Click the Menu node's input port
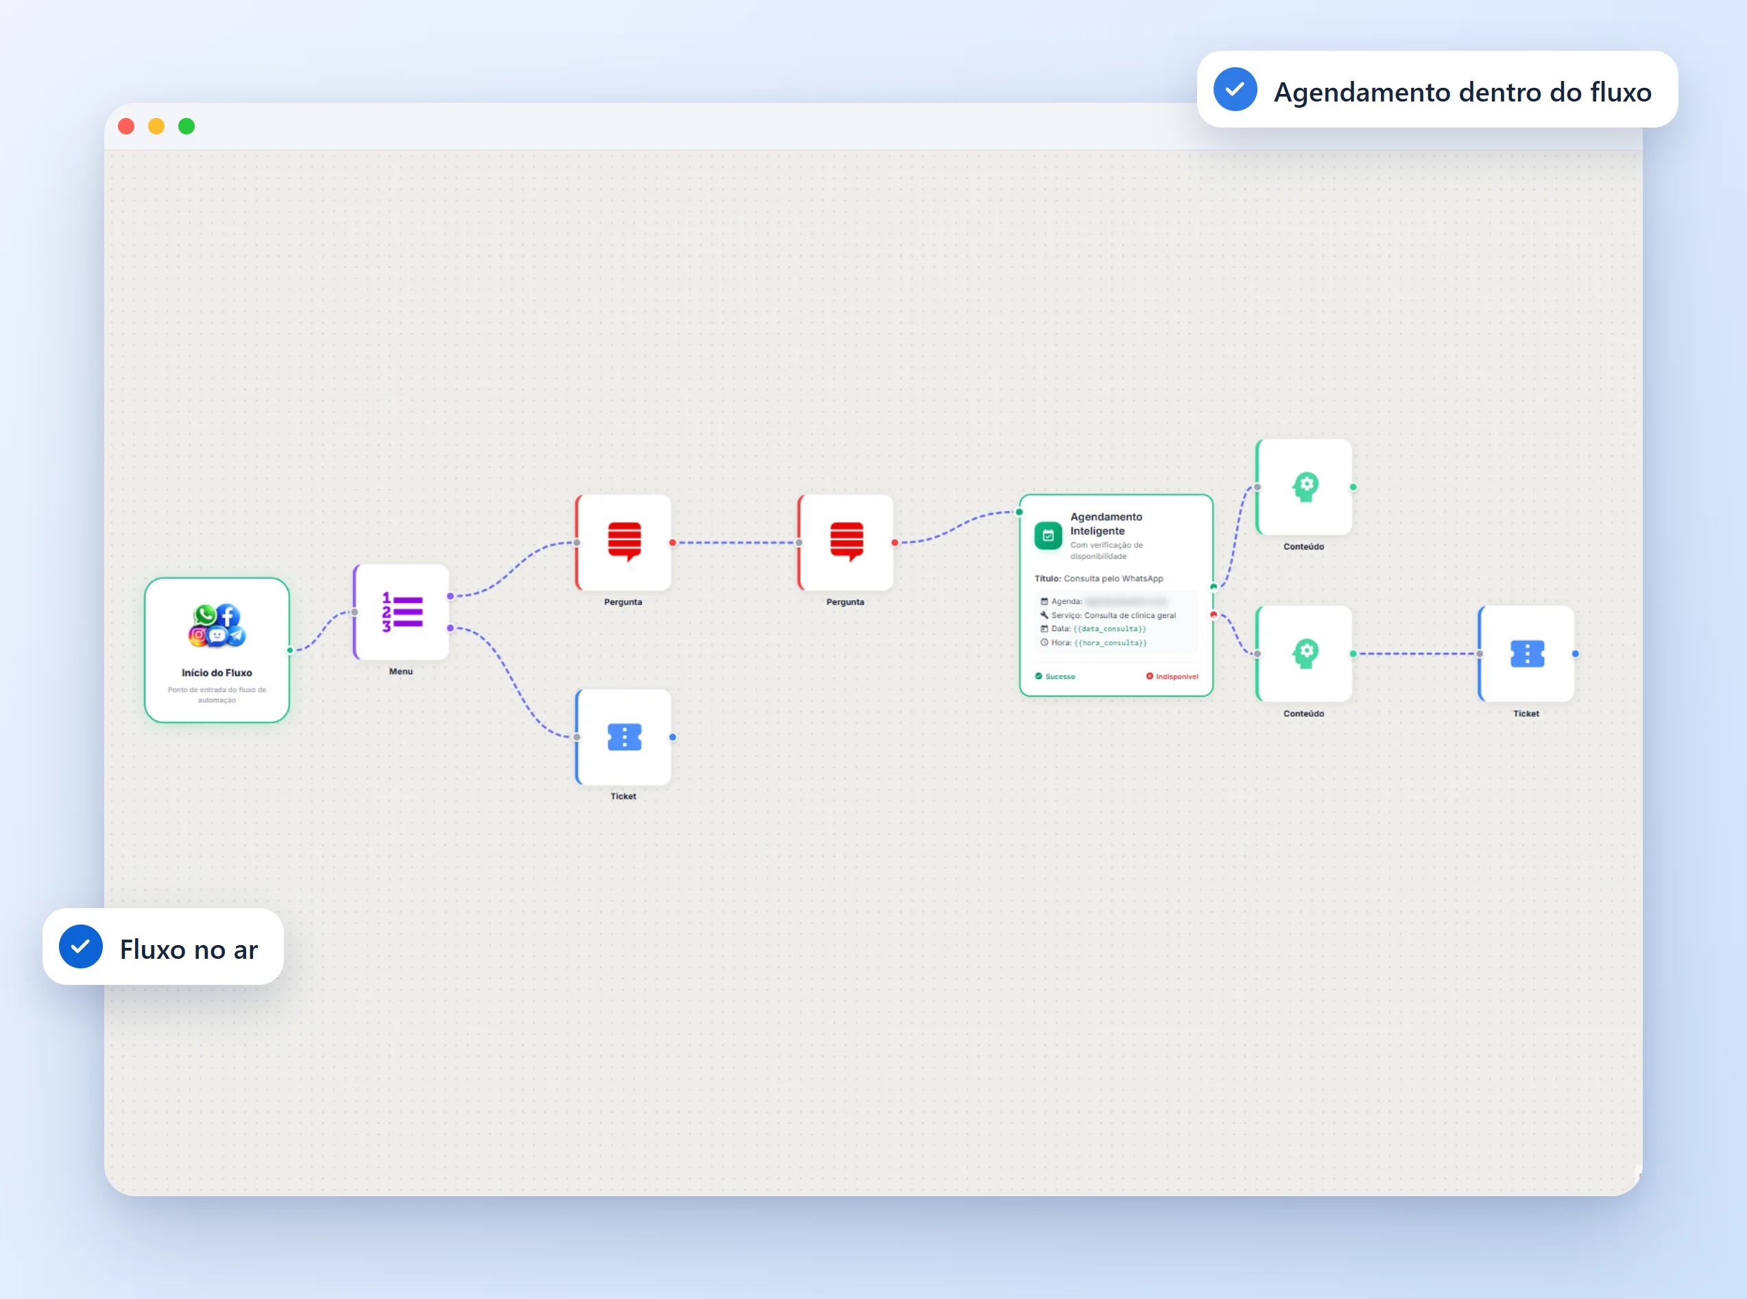Image resolution: width=1747 pixels, height=1299 pixels. [354, 612]
